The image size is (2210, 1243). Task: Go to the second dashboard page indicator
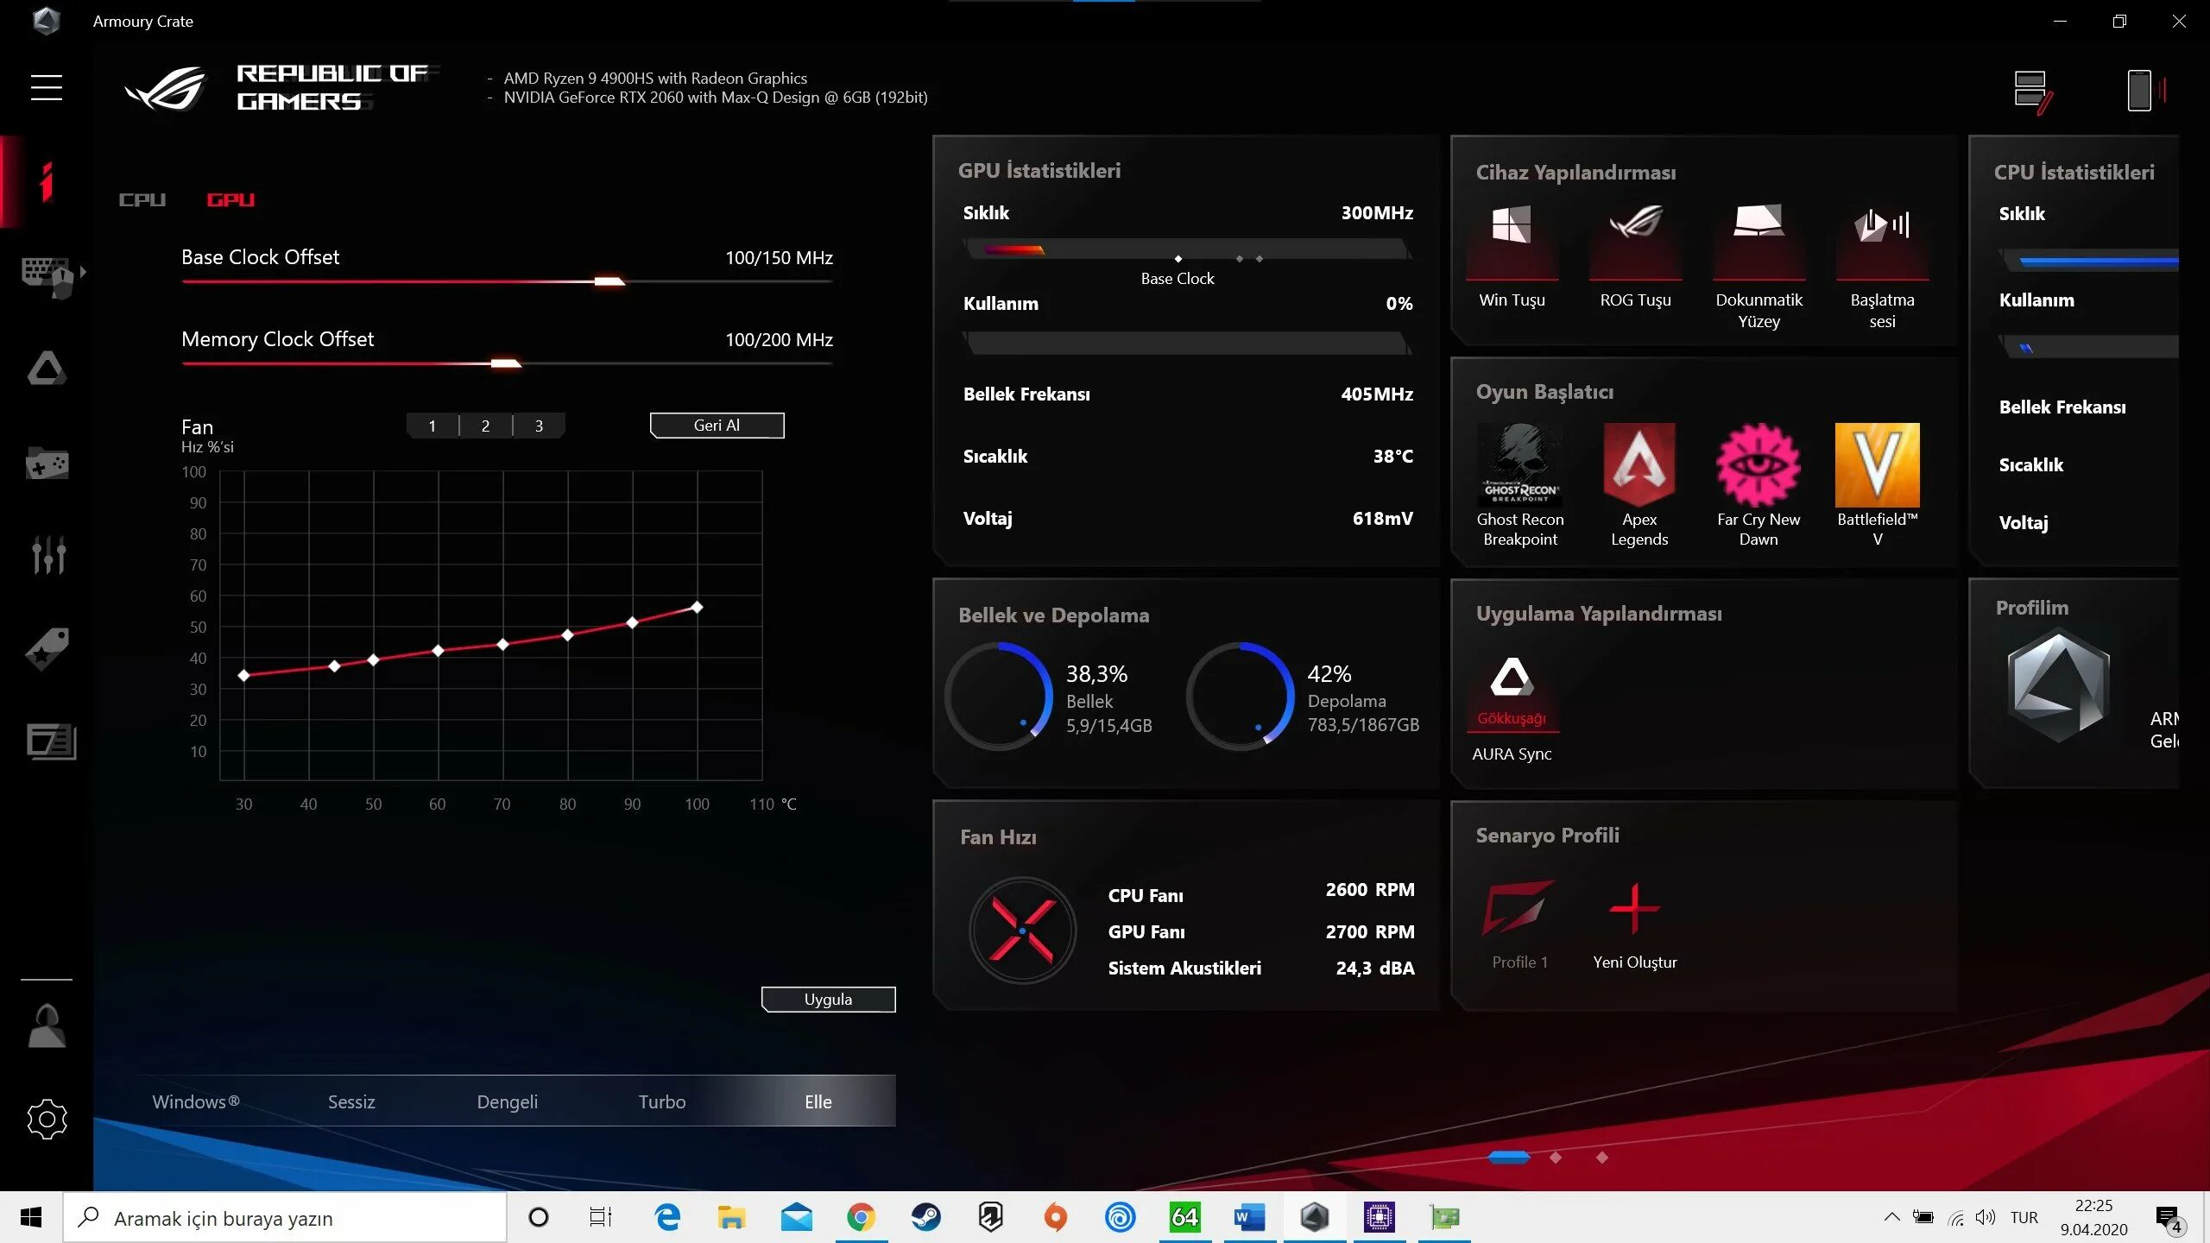click(1556, 1158)
